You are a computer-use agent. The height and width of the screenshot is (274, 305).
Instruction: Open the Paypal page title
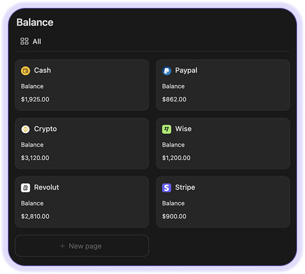[186, 70]
